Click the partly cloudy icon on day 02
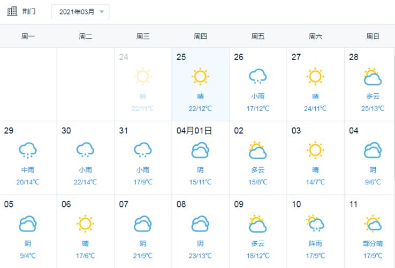Viewport: 395px width, 268px height. pyautogui.click(x=257, y=150)
